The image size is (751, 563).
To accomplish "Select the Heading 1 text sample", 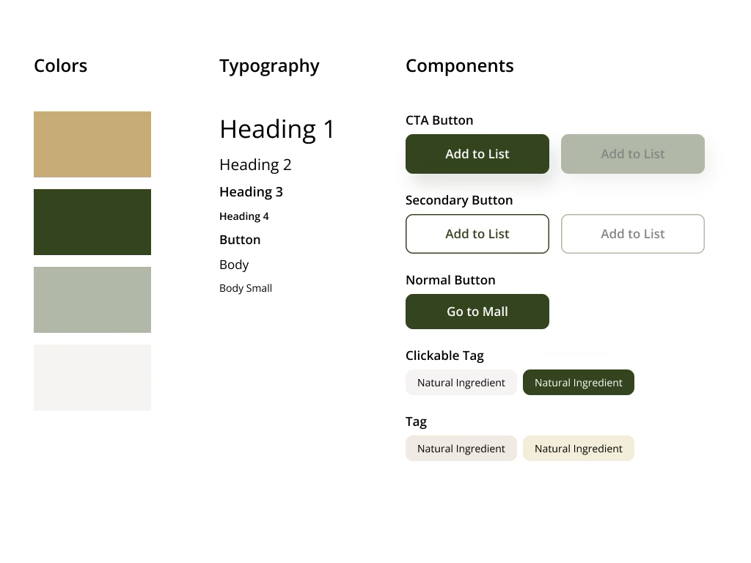I will coord(276,129).
